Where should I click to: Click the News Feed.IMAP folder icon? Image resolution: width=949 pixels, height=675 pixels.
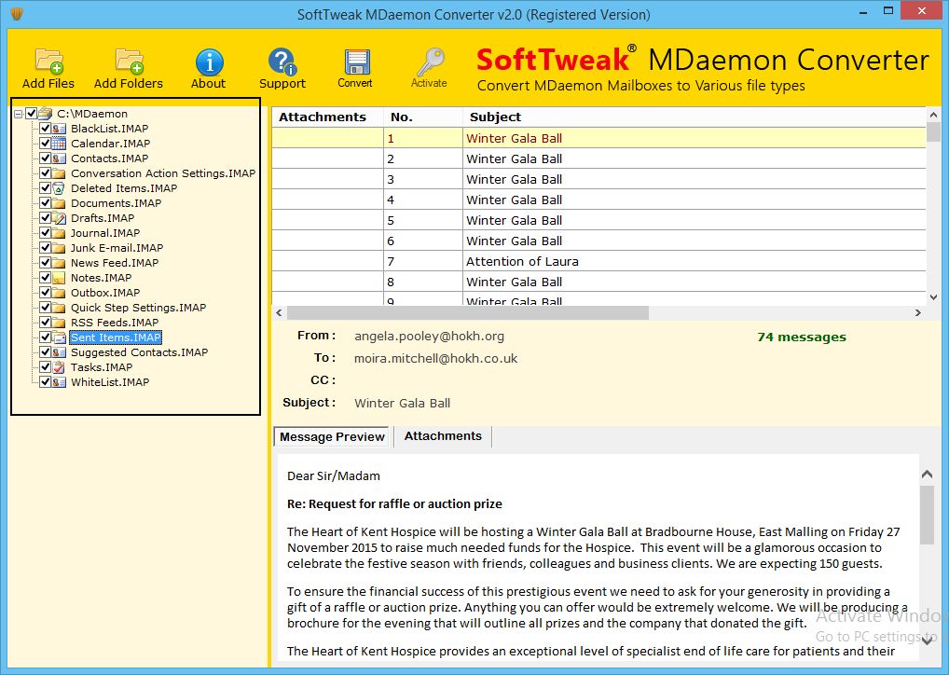click(x=59, y=263)
